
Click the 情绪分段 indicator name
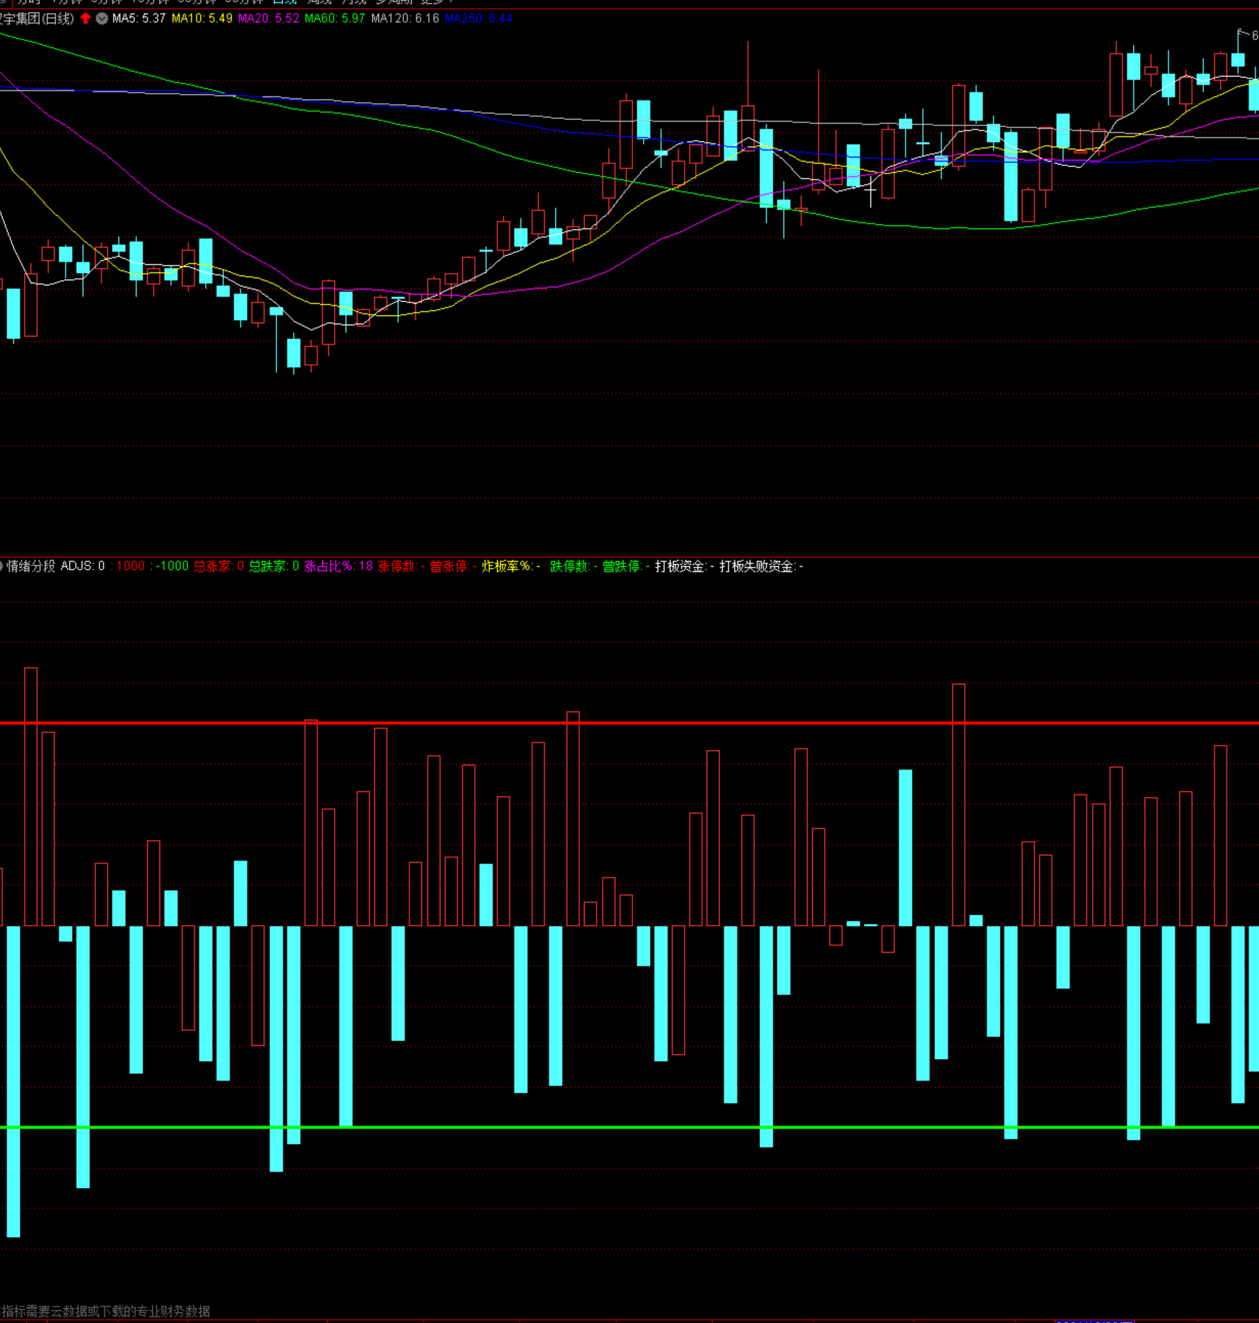tap(31, 566)
